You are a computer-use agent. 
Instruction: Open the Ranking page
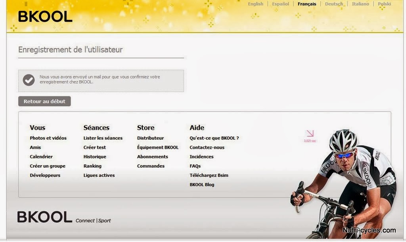tap(92, 166)
